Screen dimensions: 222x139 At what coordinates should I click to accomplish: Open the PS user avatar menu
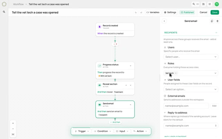tap(216, 4)
